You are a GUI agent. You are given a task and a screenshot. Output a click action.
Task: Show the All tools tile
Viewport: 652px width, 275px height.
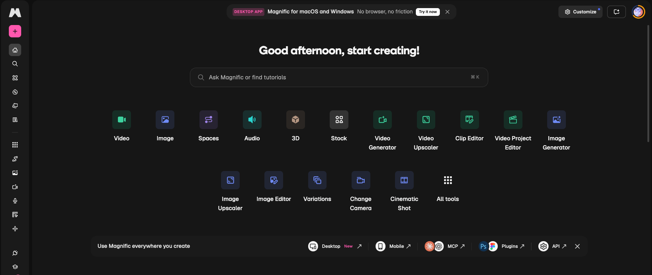(x=448, y=187)
